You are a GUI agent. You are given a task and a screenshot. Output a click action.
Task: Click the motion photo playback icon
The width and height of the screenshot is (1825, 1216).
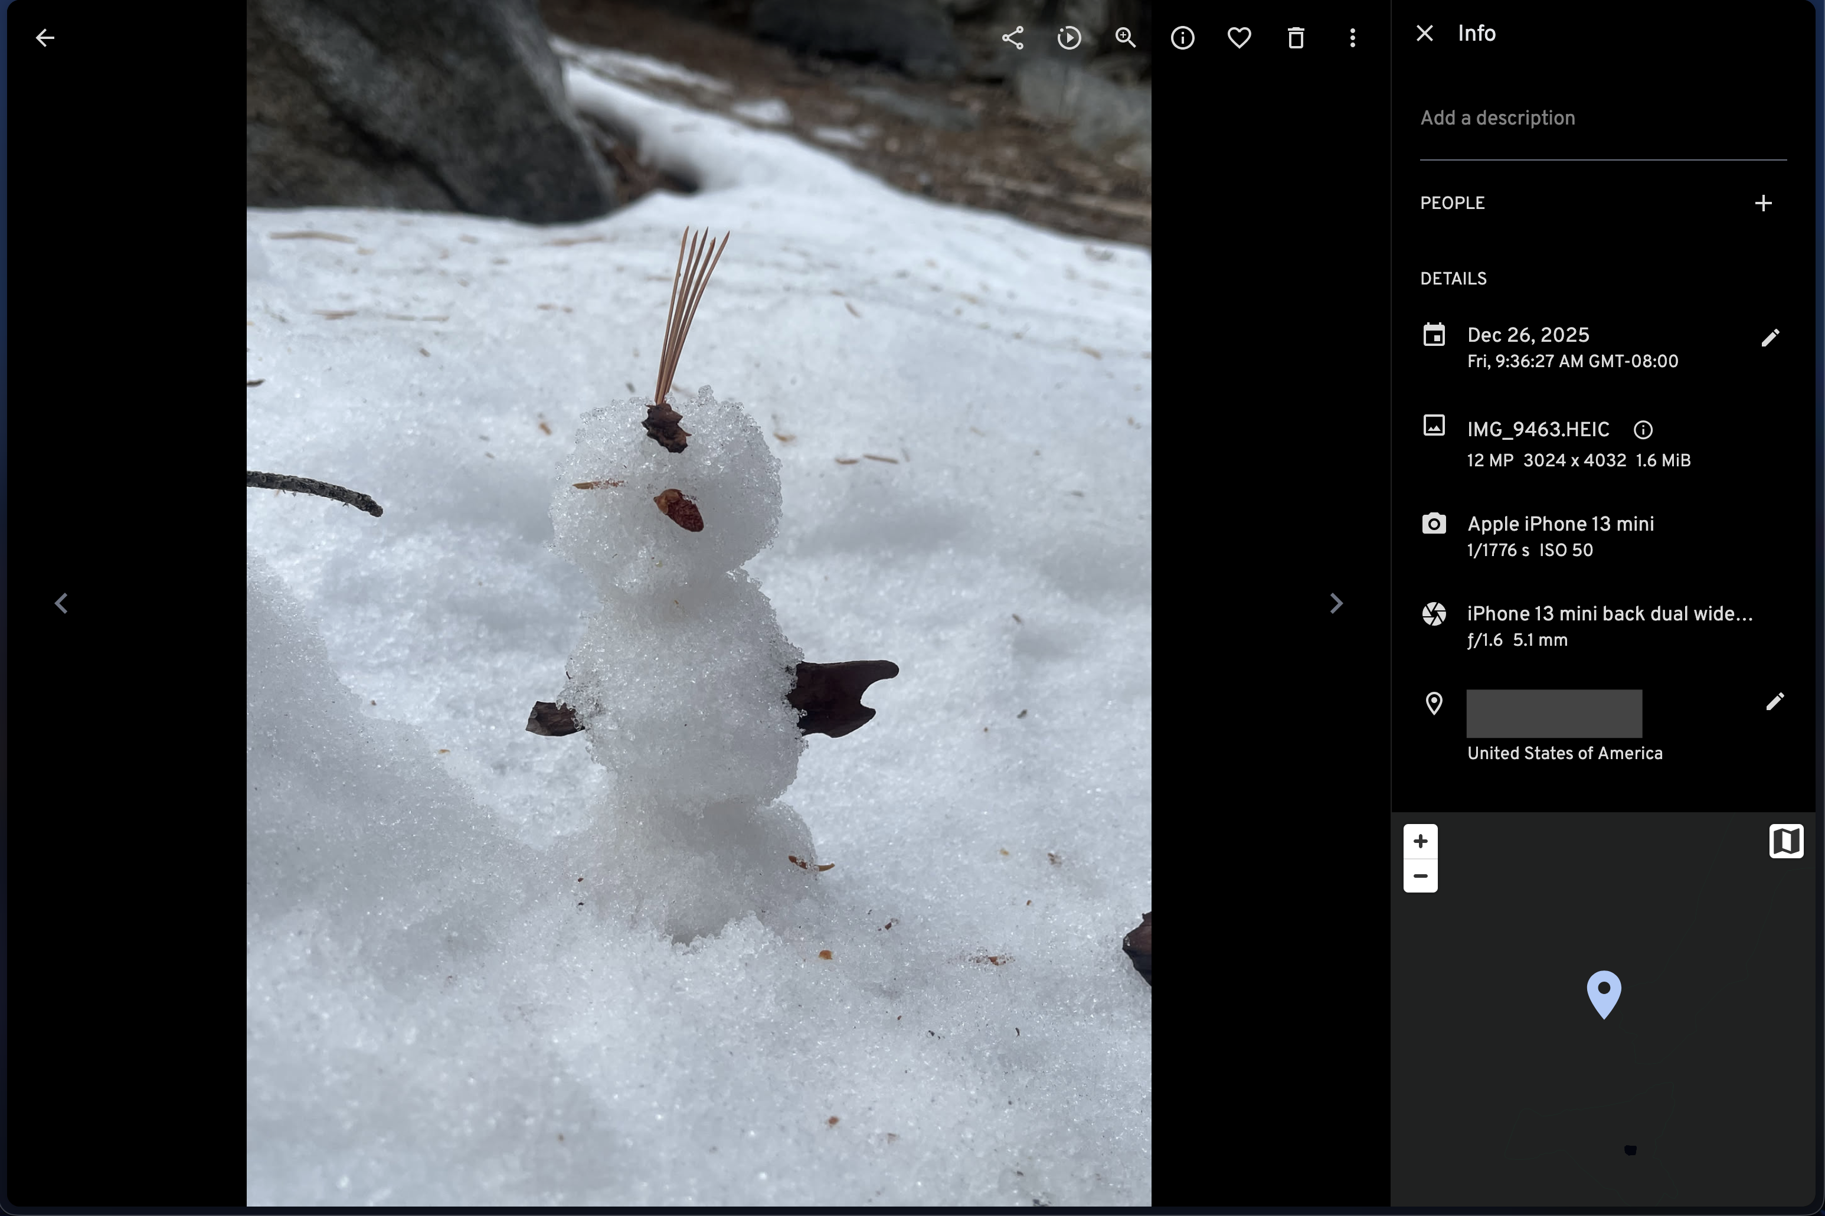(1069, 37)
